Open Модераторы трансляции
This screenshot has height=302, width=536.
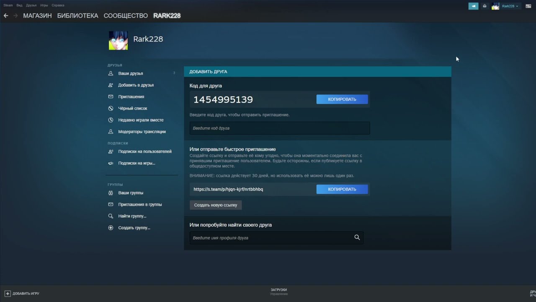pos(142,132)
